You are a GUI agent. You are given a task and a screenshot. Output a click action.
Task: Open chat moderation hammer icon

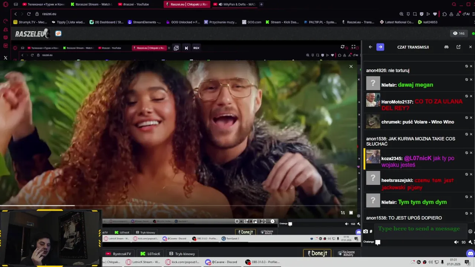coord(470,242)
